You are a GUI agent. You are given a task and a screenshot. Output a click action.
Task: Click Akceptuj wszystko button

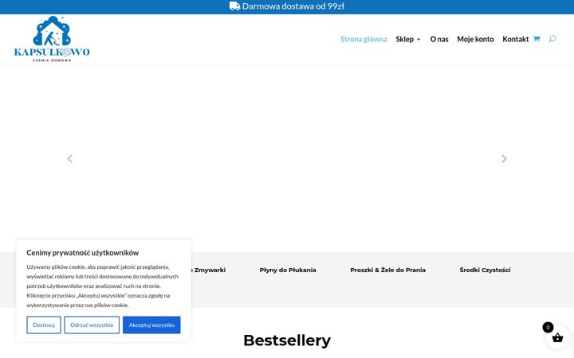click(151, 325)
